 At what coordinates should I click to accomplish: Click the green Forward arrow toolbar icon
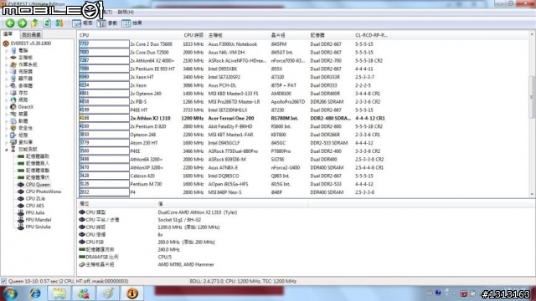(23, 23)
